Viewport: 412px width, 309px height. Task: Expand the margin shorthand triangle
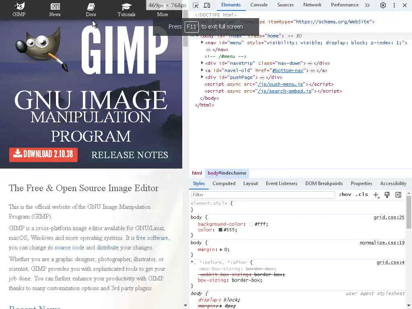(221, 249)
